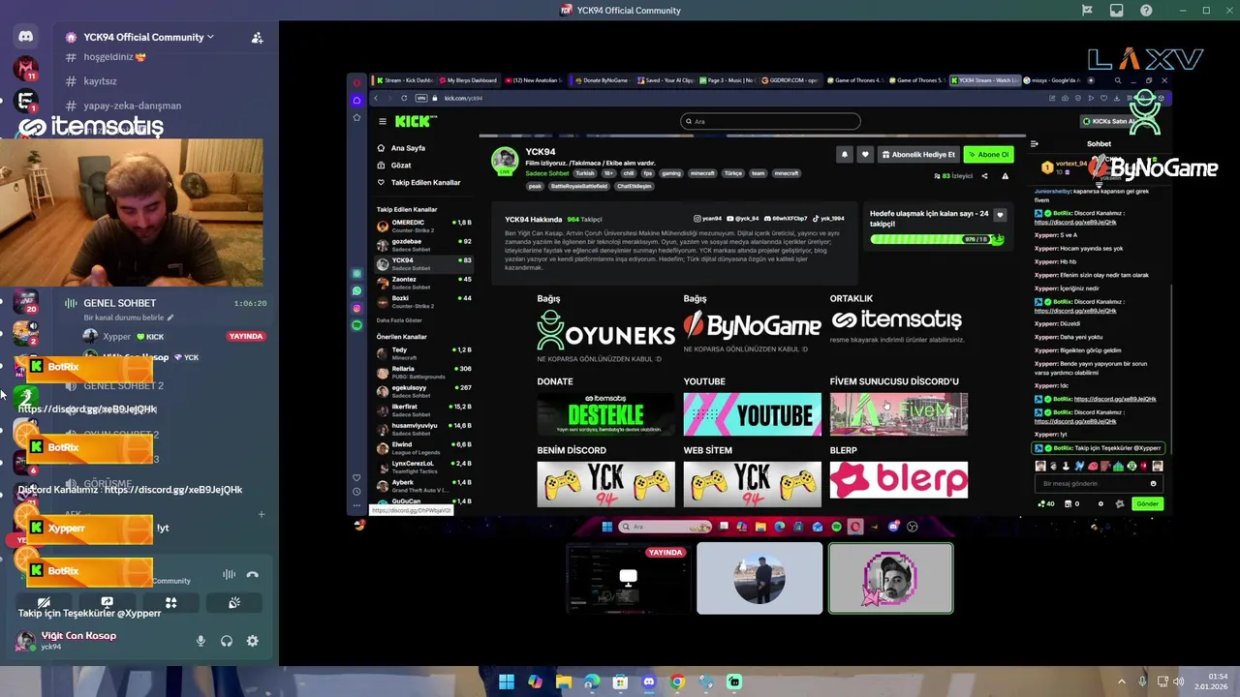Open Chrome from Windows taskbar

(677, 682)
